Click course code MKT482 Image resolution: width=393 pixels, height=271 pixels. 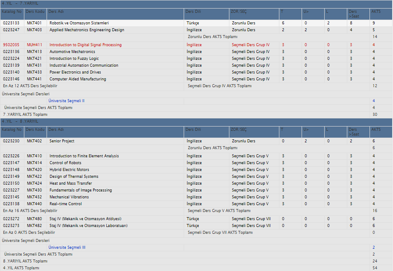click(x=34, y=226)
